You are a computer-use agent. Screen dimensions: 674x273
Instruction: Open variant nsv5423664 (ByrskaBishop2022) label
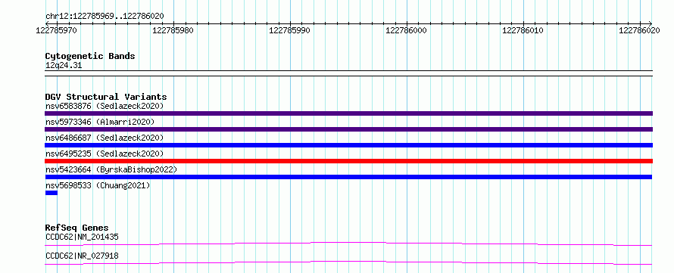tap(111, 169)
